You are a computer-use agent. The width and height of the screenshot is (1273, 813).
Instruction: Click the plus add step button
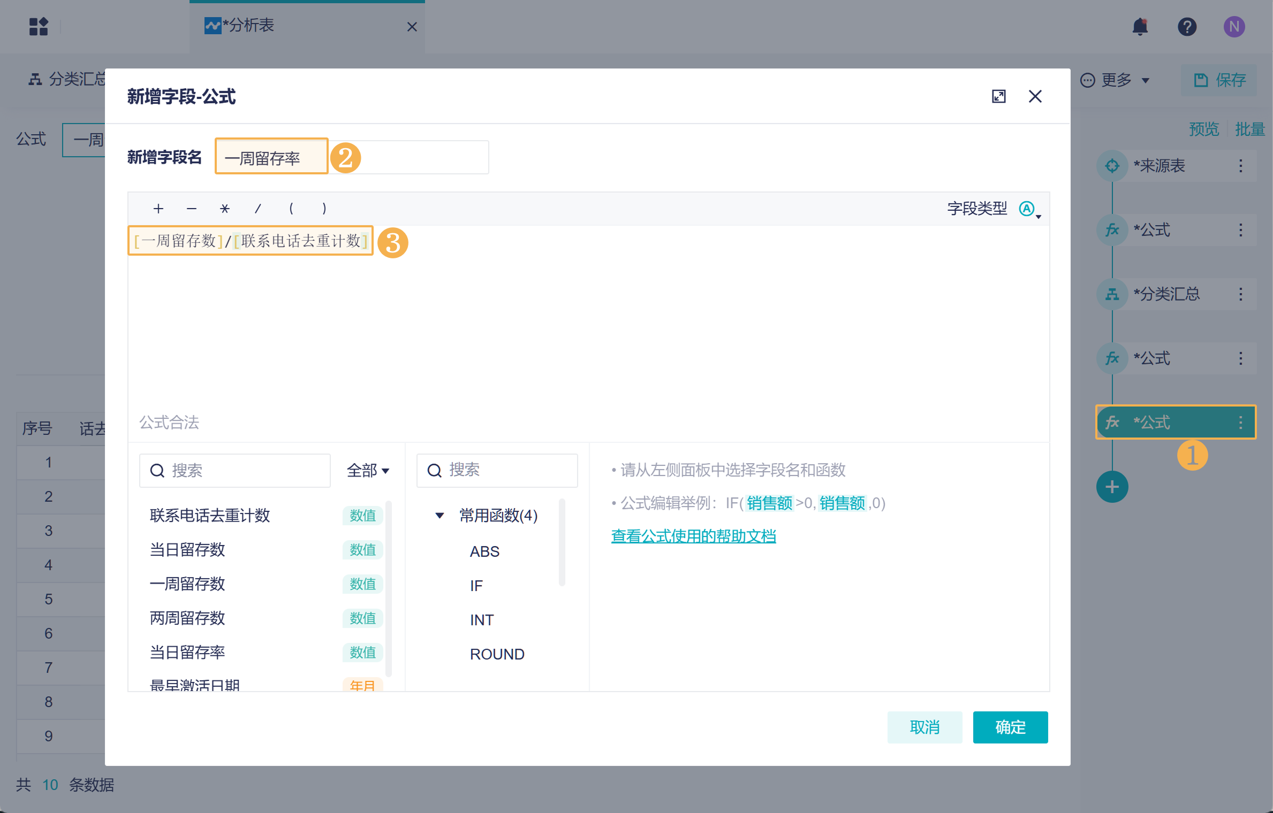(1112, 487)
